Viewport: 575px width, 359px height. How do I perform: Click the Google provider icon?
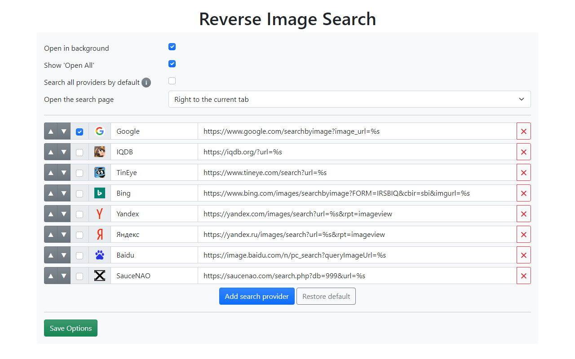pyautogui.click(x=100, y=131)
